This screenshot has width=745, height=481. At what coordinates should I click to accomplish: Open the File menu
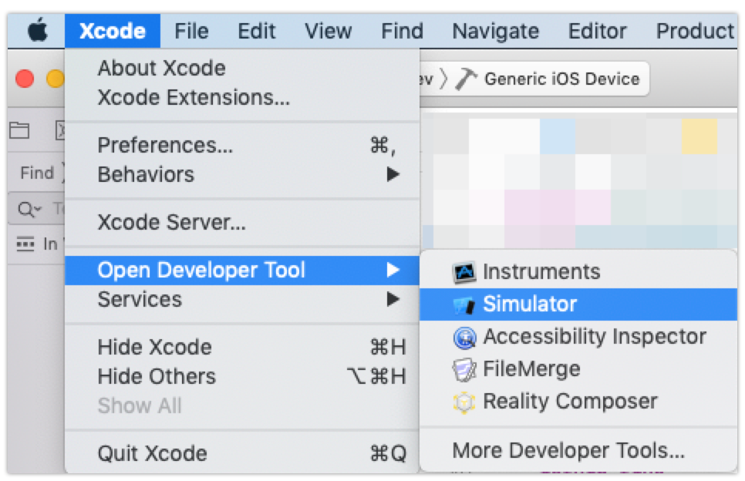point(191,31)
